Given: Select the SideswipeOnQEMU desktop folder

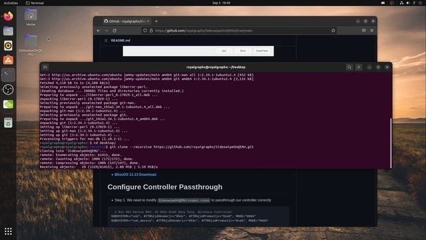Looking at the screenshot, I should tap(31, 45).
